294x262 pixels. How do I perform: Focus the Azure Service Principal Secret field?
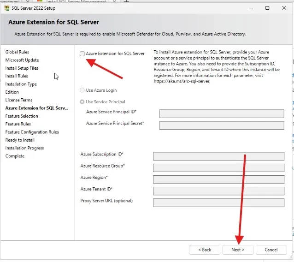coord(221,125)
